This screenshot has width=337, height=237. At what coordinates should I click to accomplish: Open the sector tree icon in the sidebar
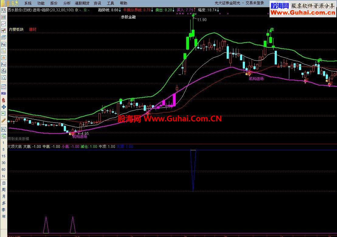(3, 51)
